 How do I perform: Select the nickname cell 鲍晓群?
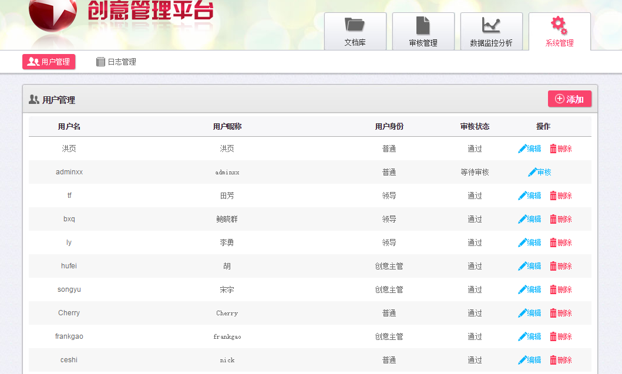click(x=227, y=219)
